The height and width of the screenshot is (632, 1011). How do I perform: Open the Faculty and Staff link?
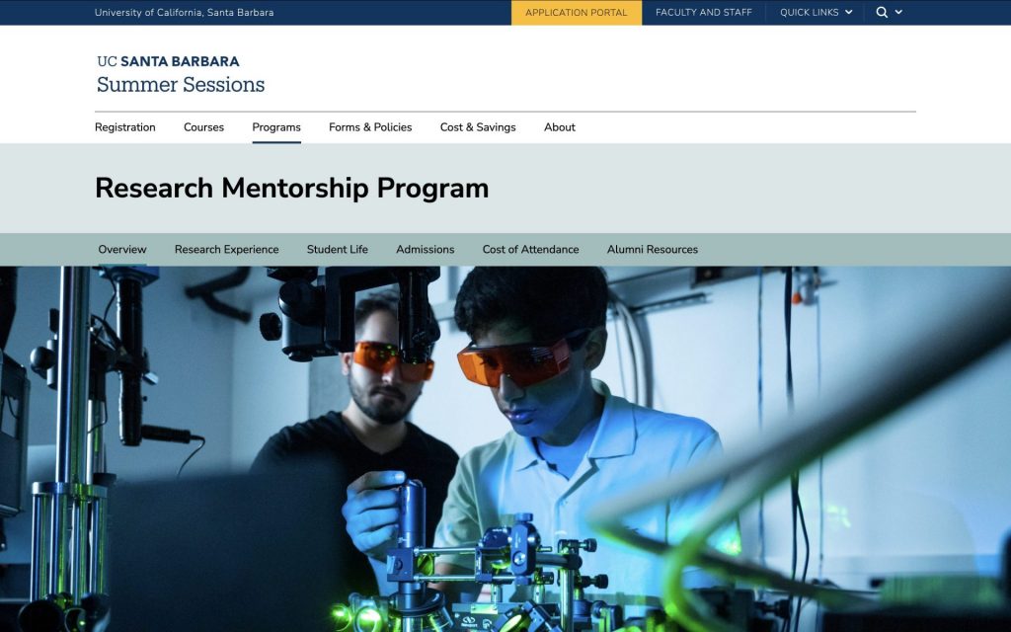(x=703, y=12)
